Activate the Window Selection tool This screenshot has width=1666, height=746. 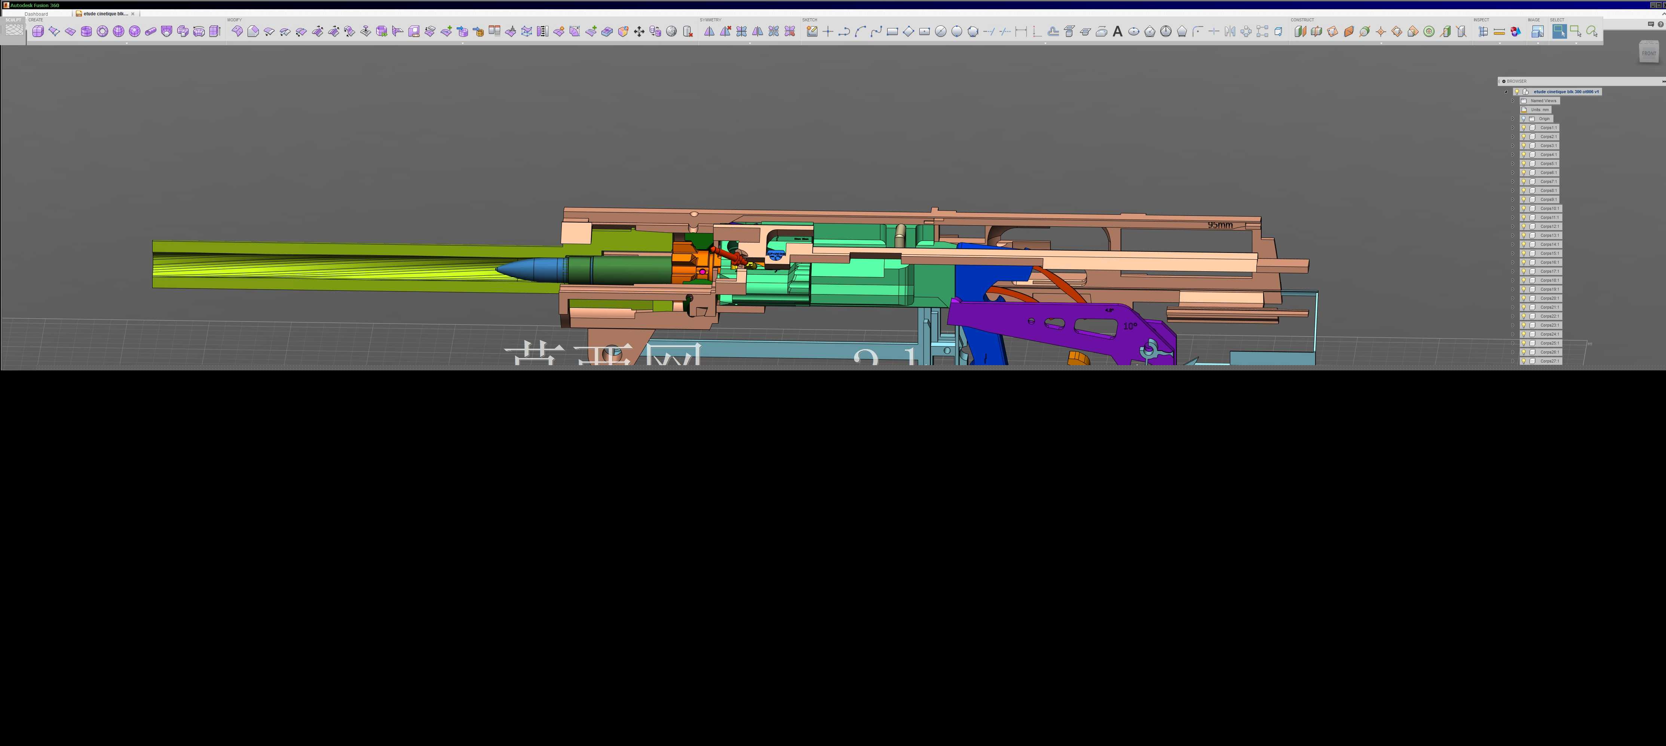[x=1575, y=31]
